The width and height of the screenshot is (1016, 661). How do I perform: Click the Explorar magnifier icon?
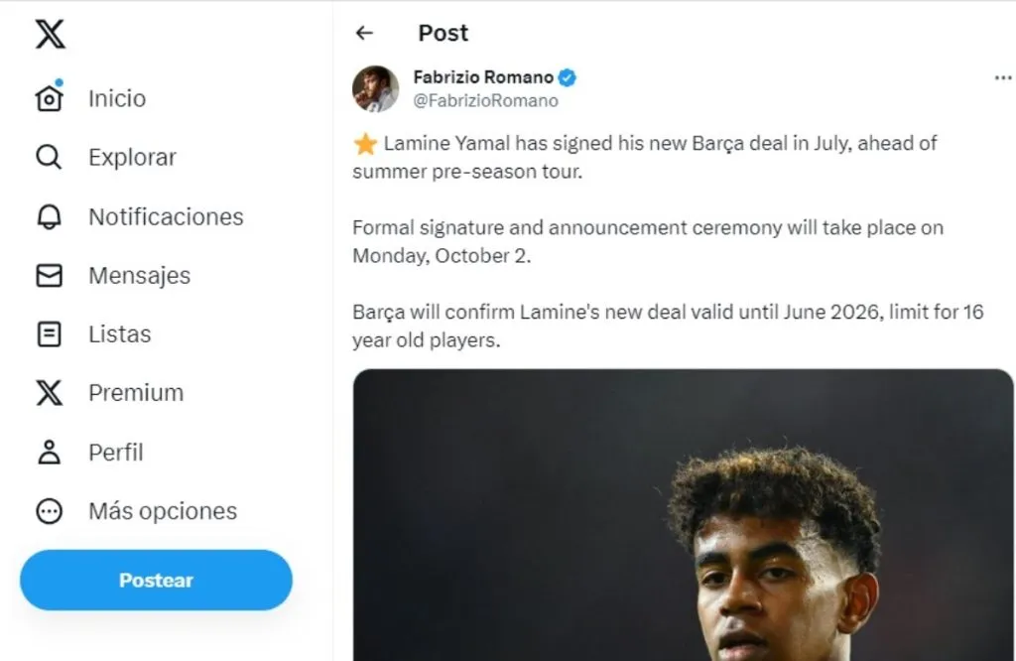pos(49,157)
